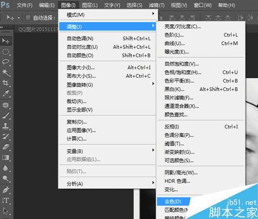Open the 编辑(E) menu
This screenshot has height=219, width=258.
tap(46, 5)
